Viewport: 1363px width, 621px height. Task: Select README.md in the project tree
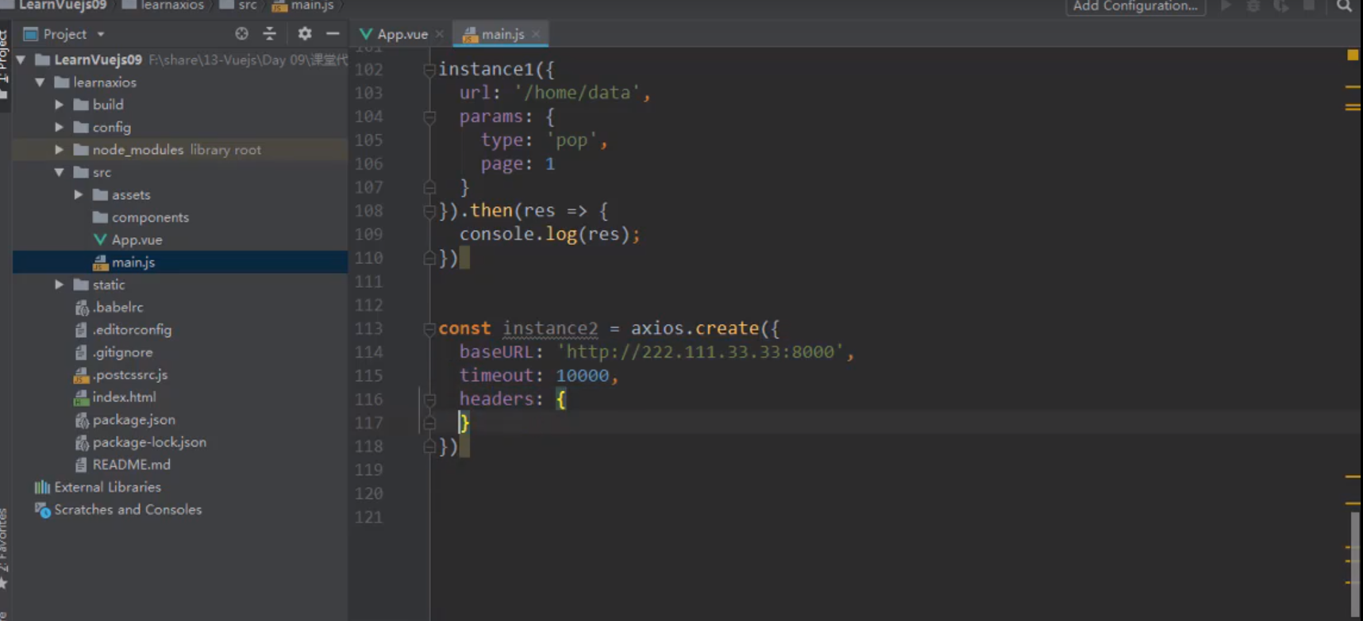[132, 465]
